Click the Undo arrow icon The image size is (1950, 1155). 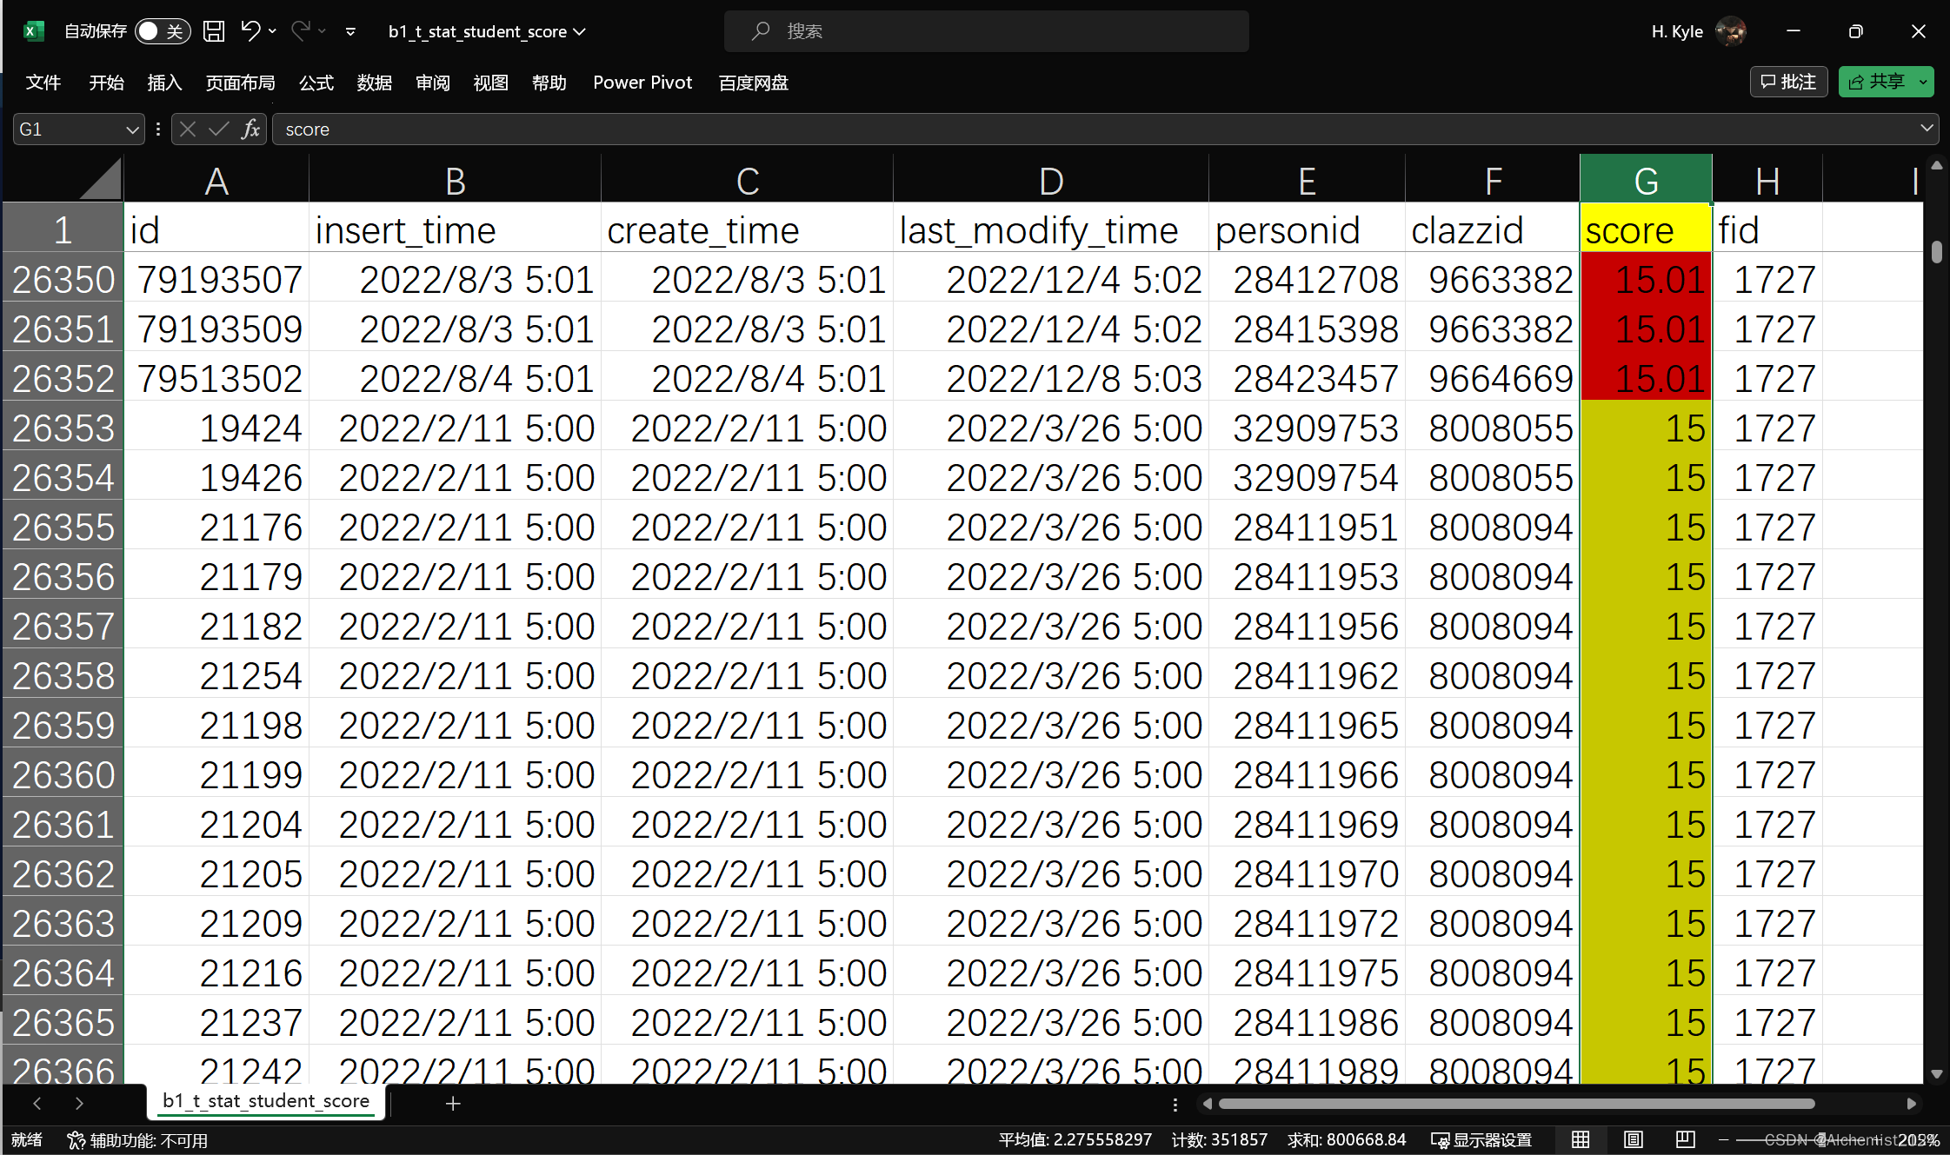(x=250, y=31)
